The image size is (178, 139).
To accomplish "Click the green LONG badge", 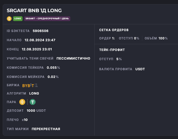I will (x=18, y=19).
